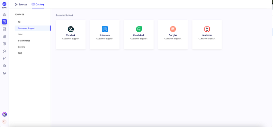The width and height of the screenshot is (273, 127).
Task: Select Customer Support in the sources list
Action: click(33, 28)
